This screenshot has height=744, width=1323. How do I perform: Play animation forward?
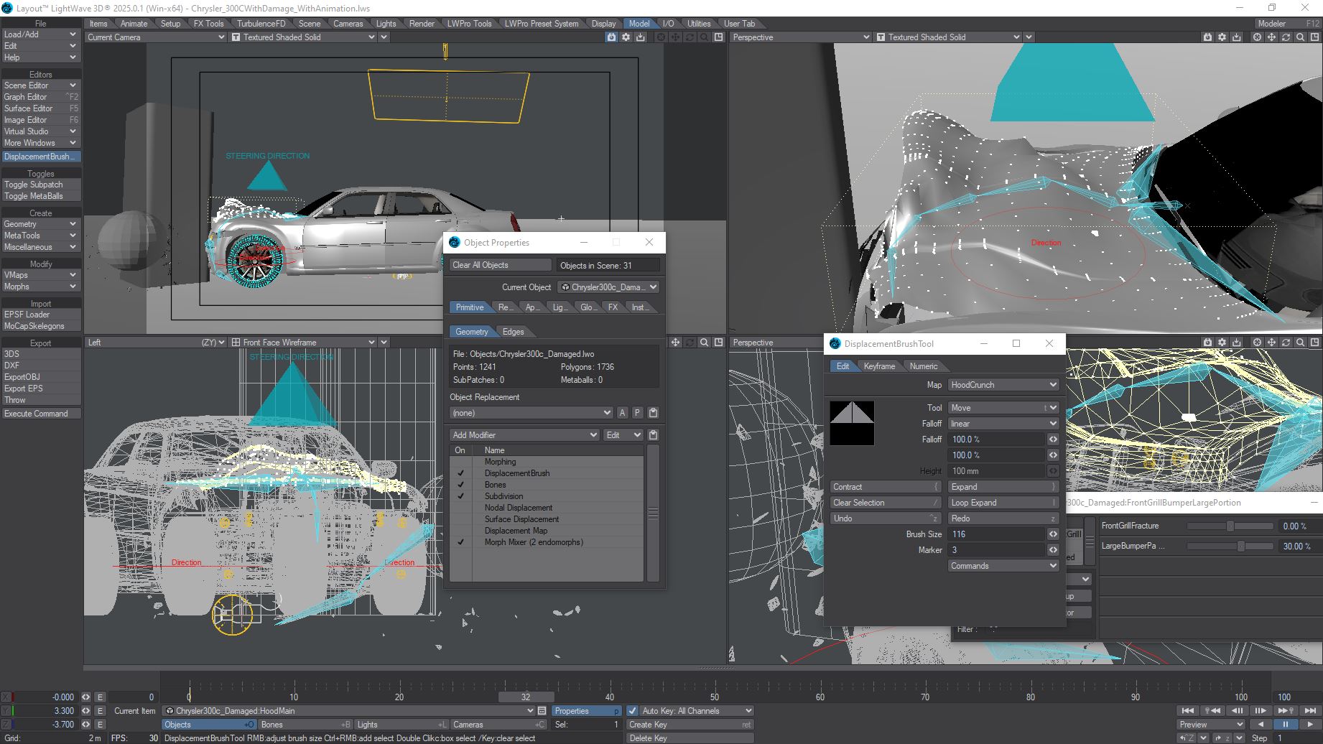point(1310,724)
